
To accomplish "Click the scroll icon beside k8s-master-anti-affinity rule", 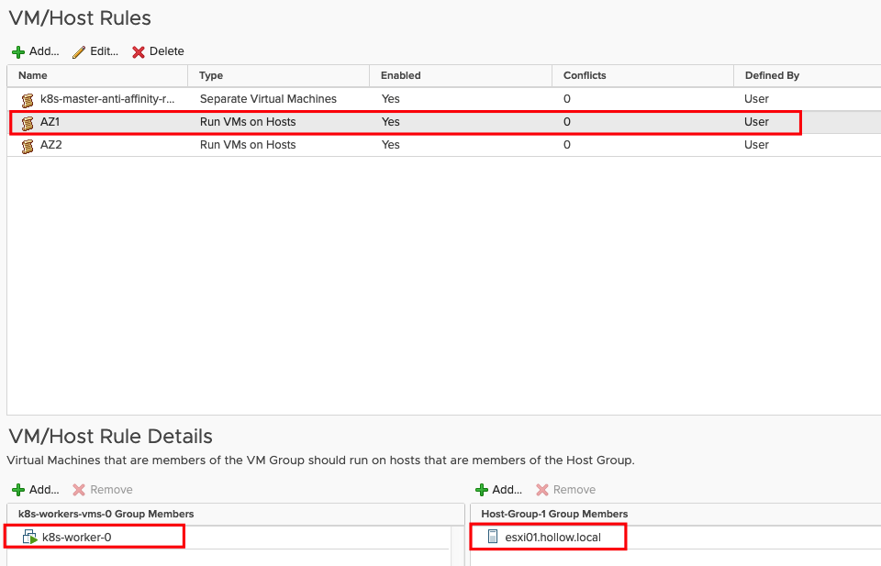I will click(x=28, y=99).
